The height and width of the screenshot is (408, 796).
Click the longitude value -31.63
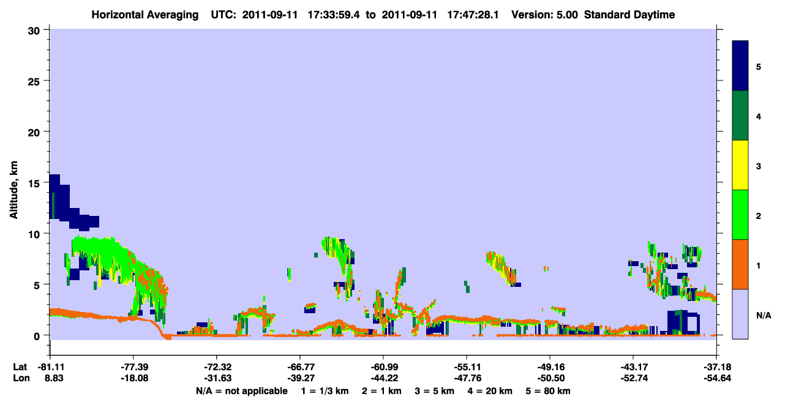(217, 379)
